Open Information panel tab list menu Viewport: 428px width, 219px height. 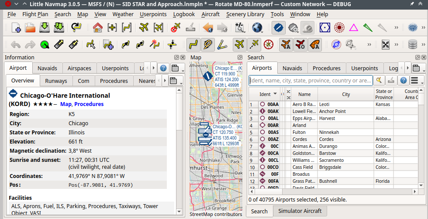pyautogui.click(x=176, y=68)
